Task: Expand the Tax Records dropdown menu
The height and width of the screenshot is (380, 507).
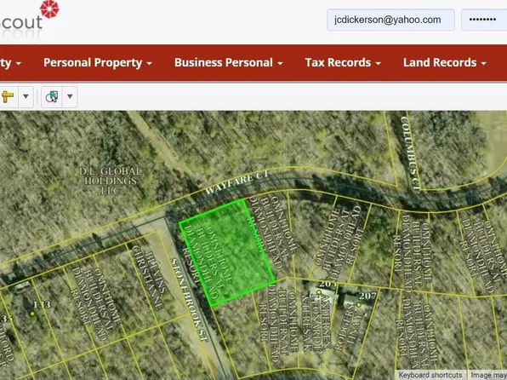Action: pos(343,62)
